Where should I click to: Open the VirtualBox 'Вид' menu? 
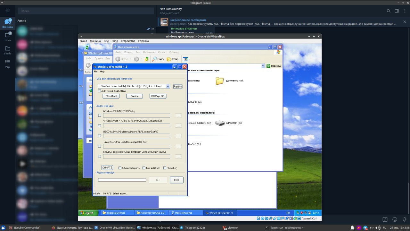pyautogui.click(x=106, y=41)
